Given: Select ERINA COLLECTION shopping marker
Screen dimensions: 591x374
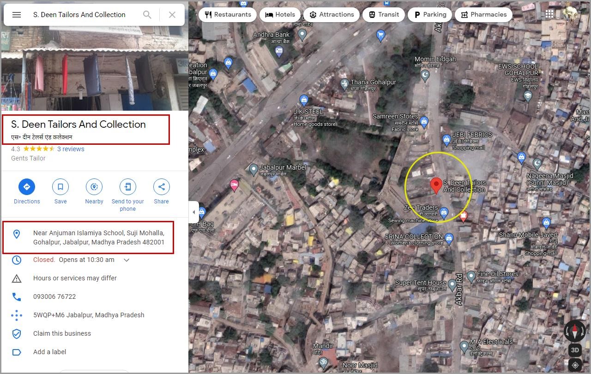Looking at the screenshot, I should tap(449, 238).
